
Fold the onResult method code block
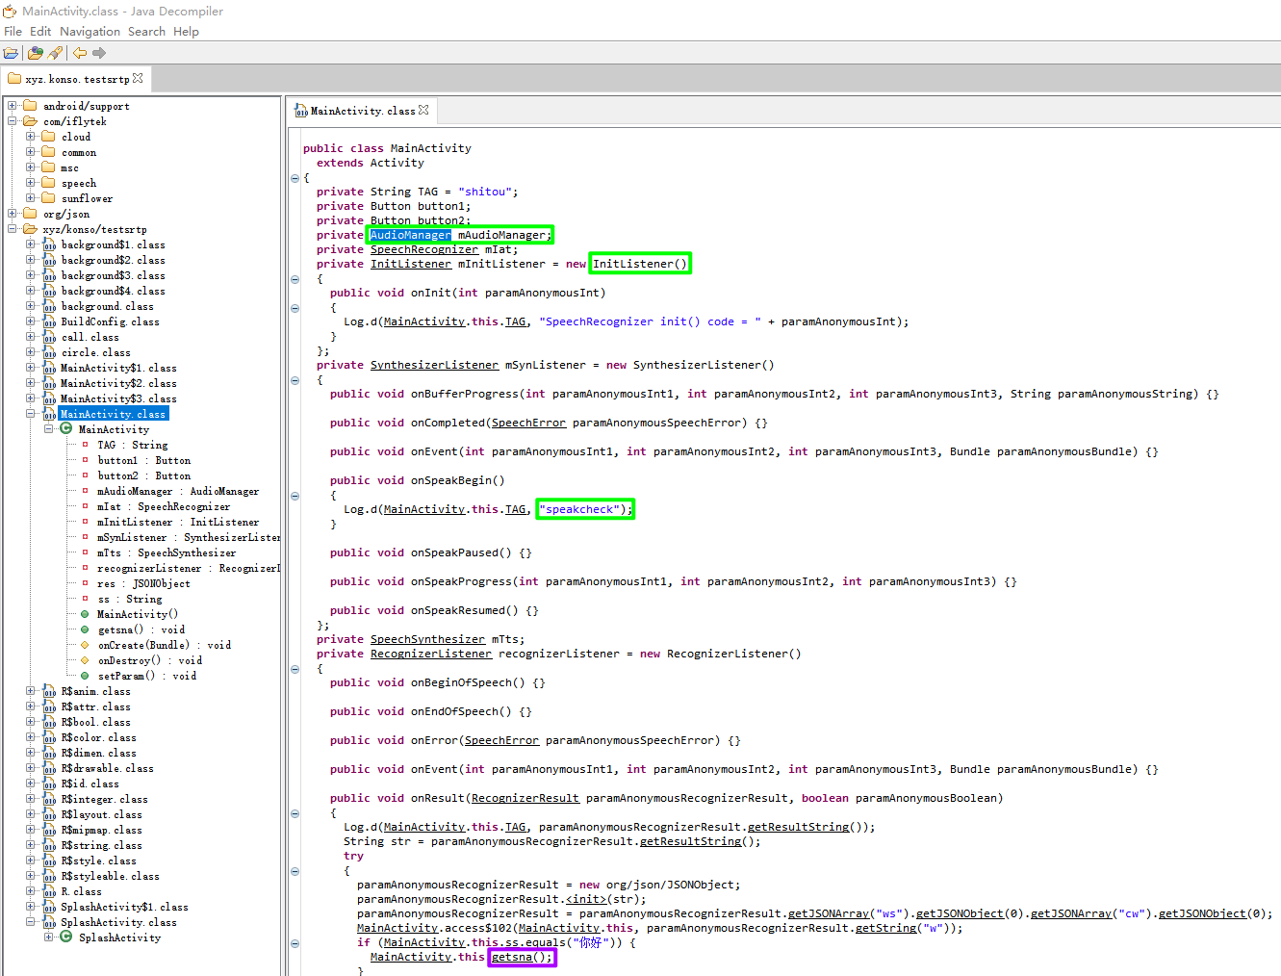[x=295, y=813]
